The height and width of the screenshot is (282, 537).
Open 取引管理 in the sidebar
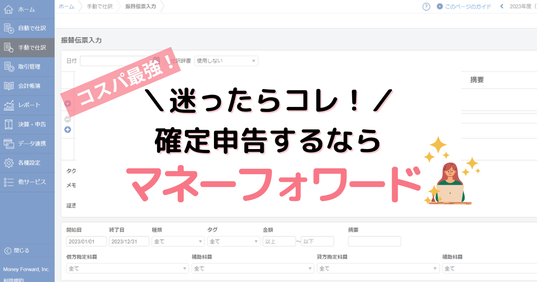pyautogui.click(x=27, y=67)
